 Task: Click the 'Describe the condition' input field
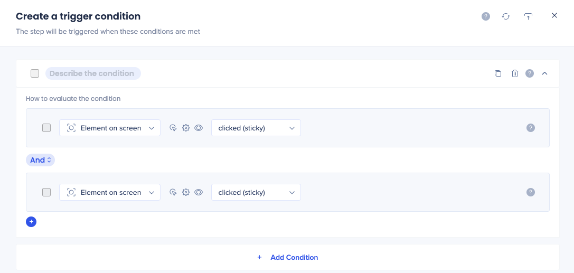[x=93, y=73]
